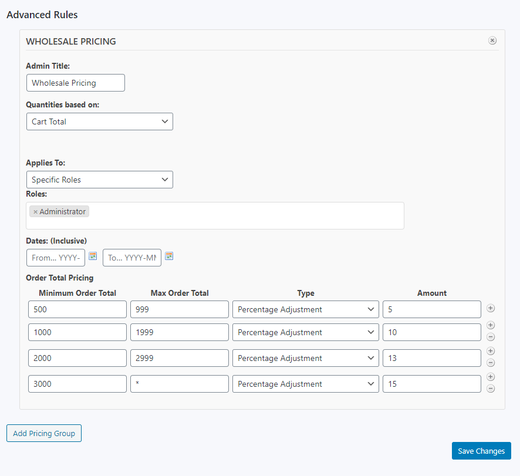
Task: Edit the Admin Title text field
Action: [x=76, y=83]
